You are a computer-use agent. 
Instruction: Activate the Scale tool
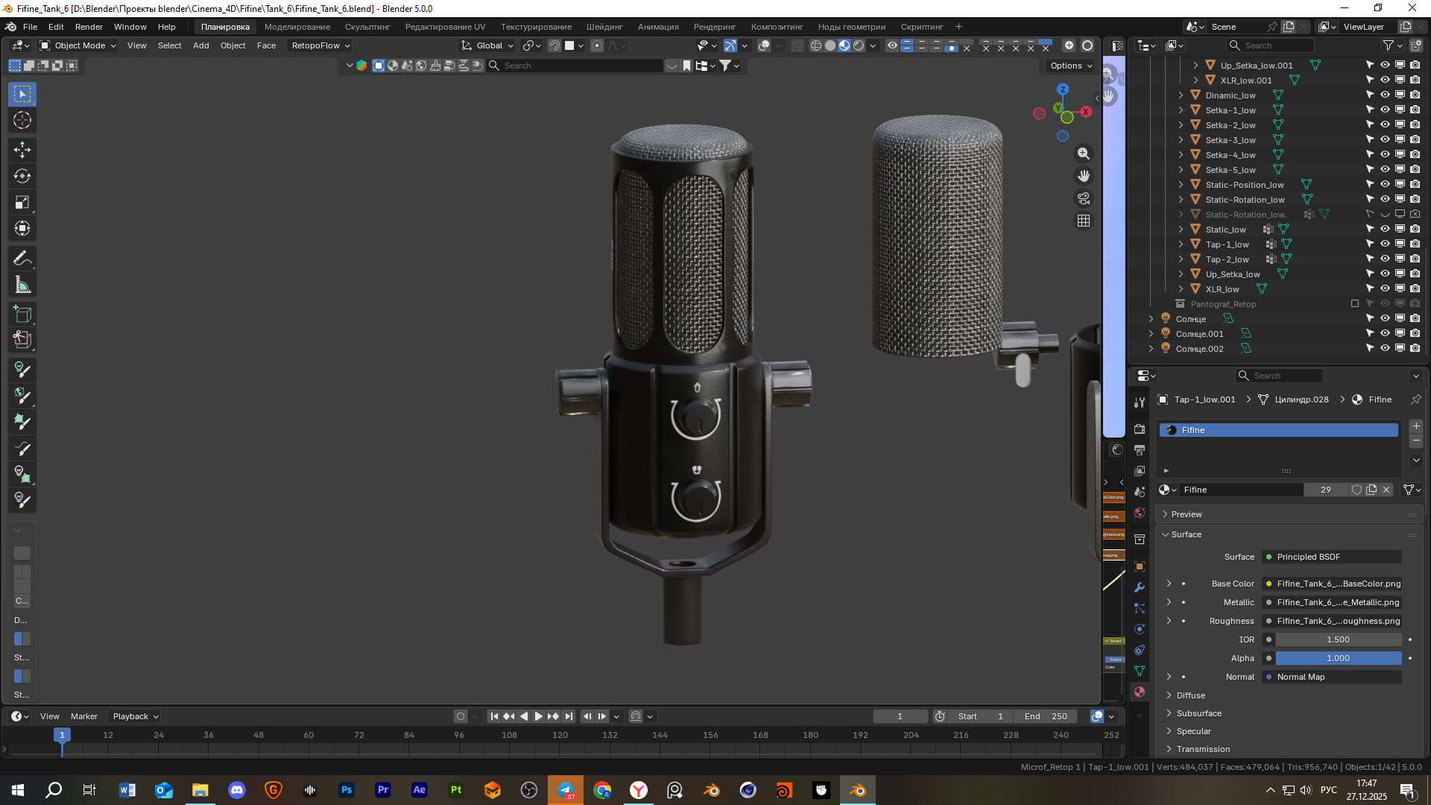22,202
